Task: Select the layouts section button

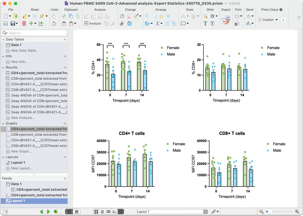Action: tap(121, 212)
